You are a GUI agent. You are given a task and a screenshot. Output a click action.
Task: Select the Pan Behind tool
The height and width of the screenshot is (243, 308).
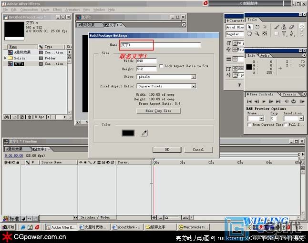[x=265, y=33]
